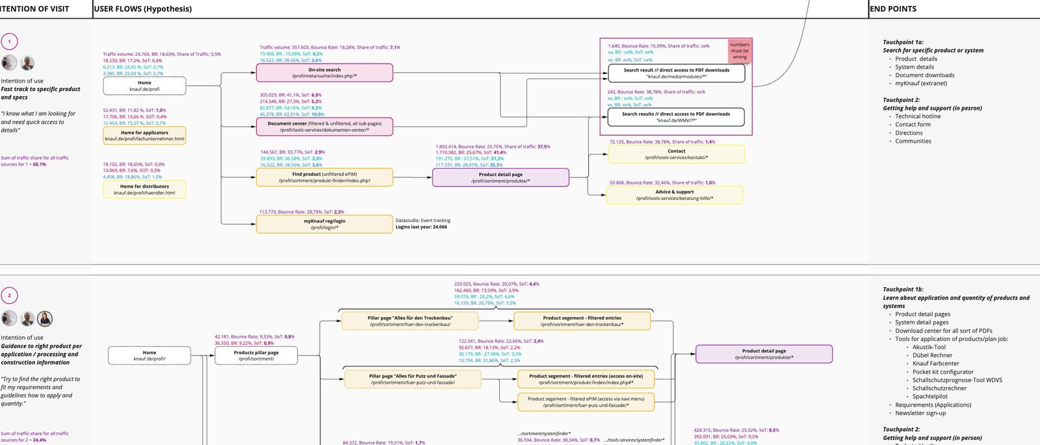Select the woman's avatar photo
The image size is (1040, 445).
45,318
